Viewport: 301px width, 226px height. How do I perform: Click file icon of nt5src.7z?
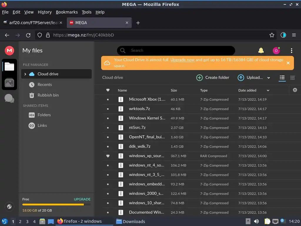121,128
